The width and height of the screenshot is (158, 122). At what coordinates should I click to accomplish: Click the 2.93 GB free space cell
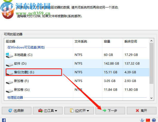click(x=130, y=81)
